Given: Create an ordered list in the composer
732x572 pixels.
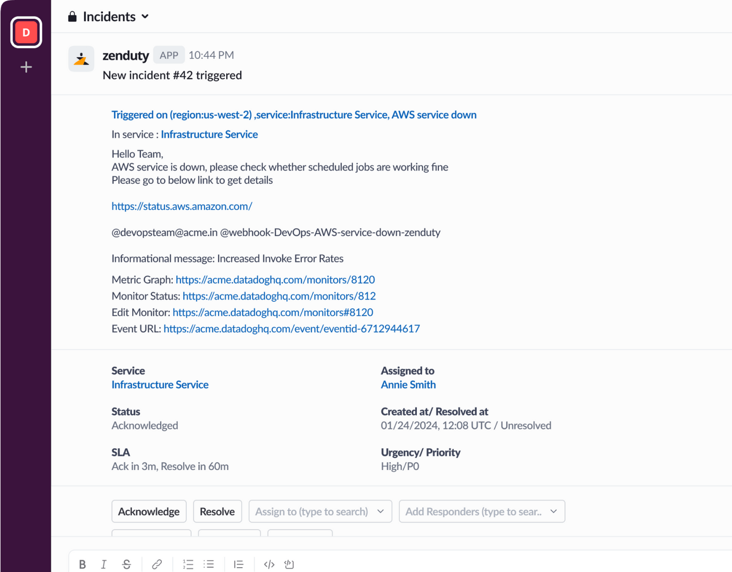Looking at the screenshot, I should click(188, 564).
